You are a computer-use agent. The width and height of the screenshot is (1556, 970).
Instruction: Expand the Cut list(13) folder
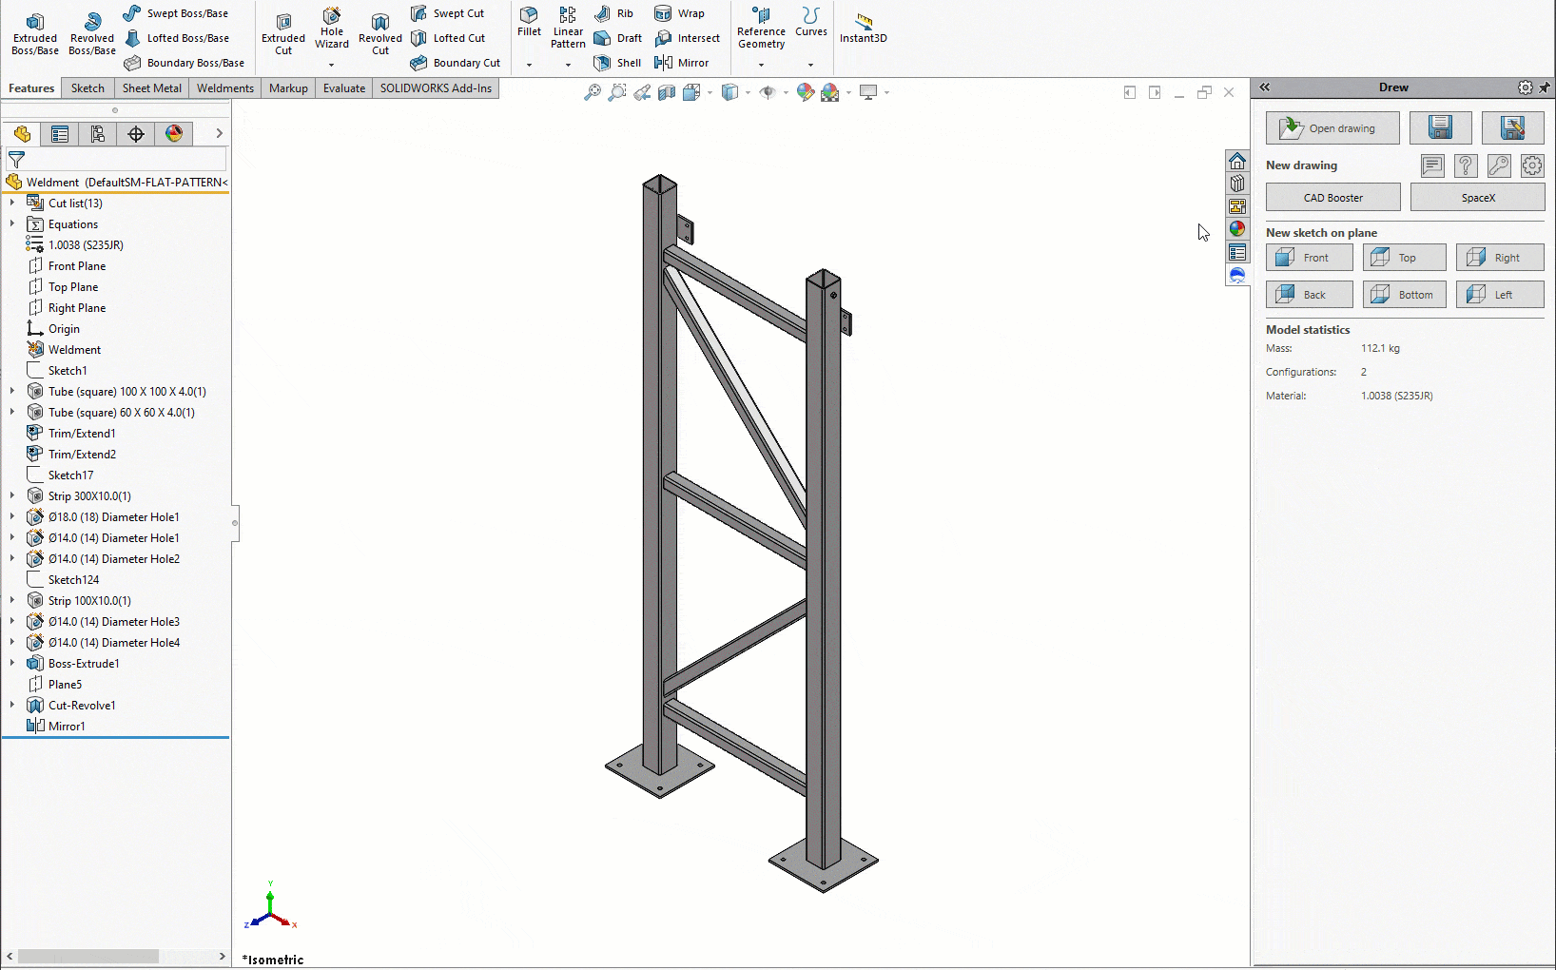click(12, 203)
